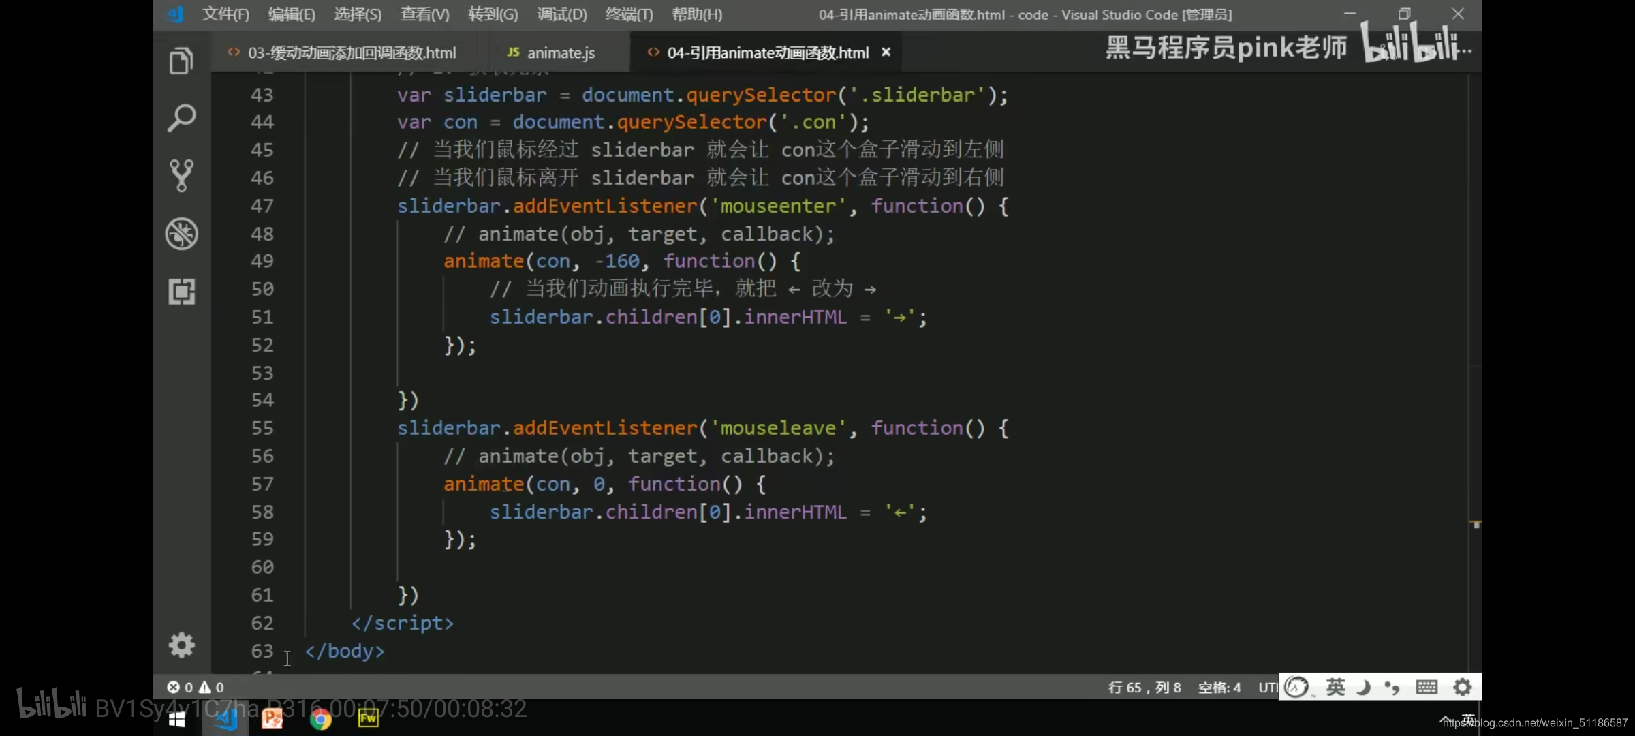Launch Chrome from the taskbar
Image resolution: width=1635 pixels, height=736 pixels.
[320, 719]
